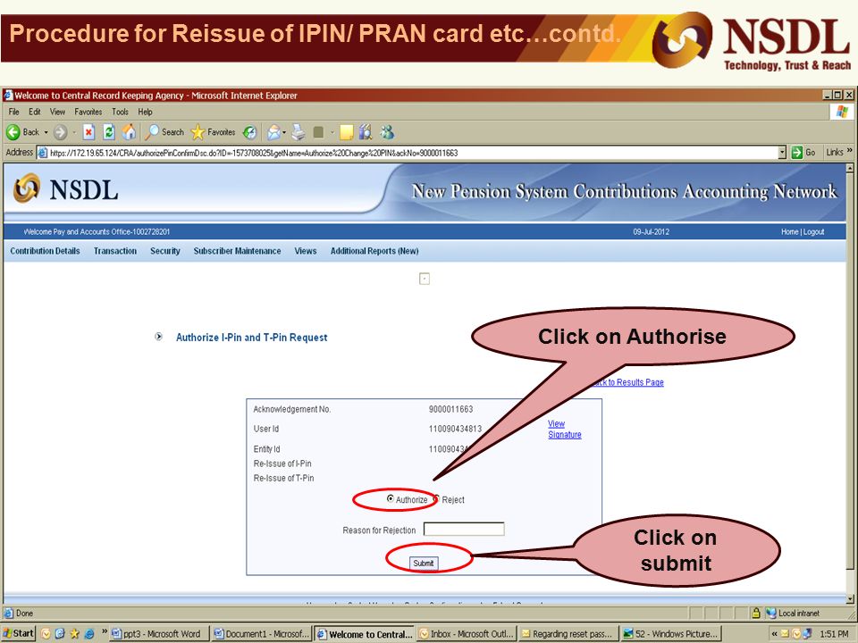The height and width of the screenshot is (643, 858).
Task: Go back with the Back arrow
Action: click(13, 132)
